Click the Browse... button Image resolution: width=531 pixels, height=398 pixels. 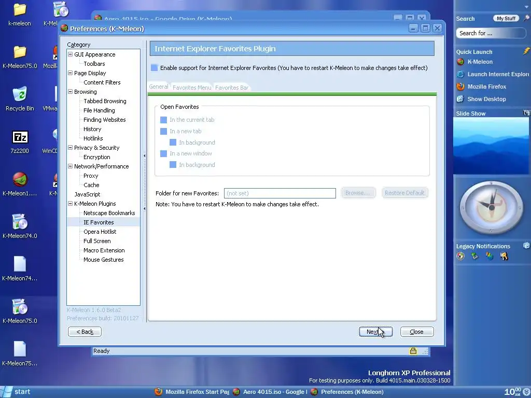(358, 193)
